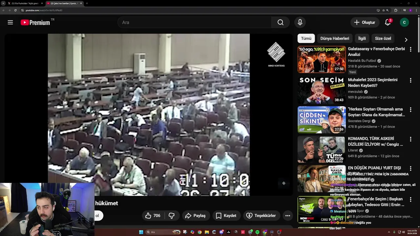Open the 'Oluştur' create button
This screenshot has height=236, width=420.
365,22
